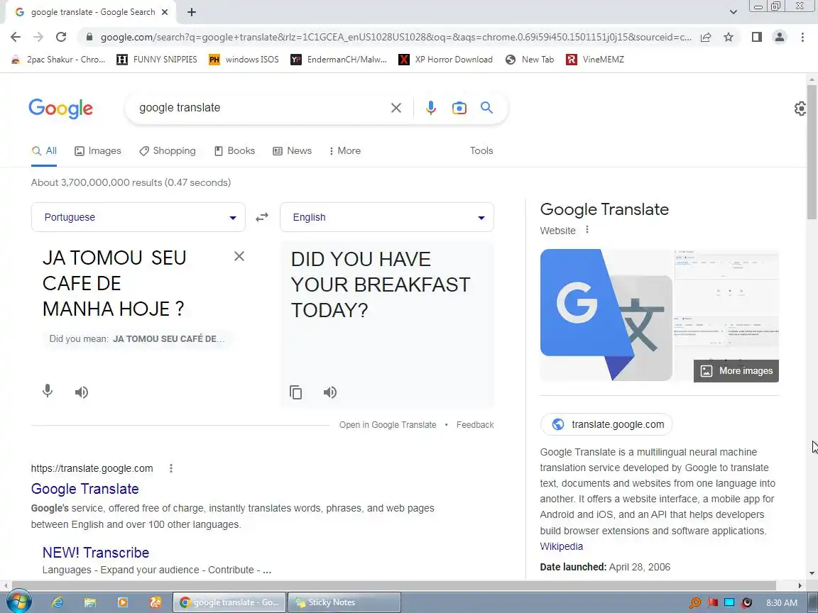Viewport: 818px width, 613px height.
Task: Open the FUNNY SNIPPIES bookmark
Action: coord(157,60)
